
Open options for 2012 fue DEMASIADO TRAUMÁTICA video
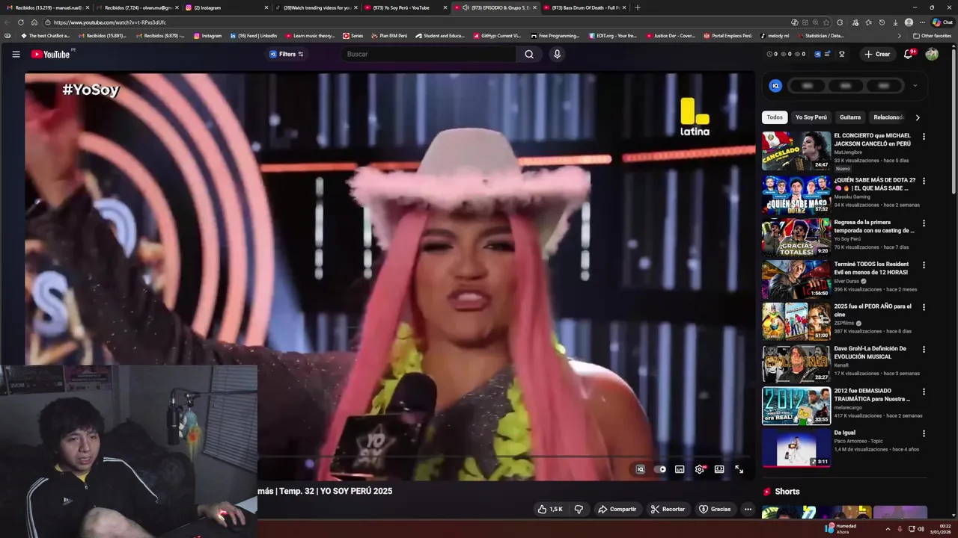tap(924, 392)
